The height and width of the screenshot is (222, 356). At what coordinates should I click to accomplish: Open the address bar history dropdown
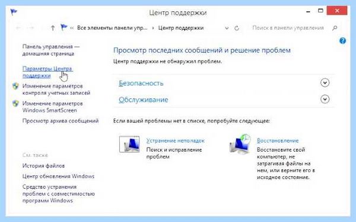point(227,28)
